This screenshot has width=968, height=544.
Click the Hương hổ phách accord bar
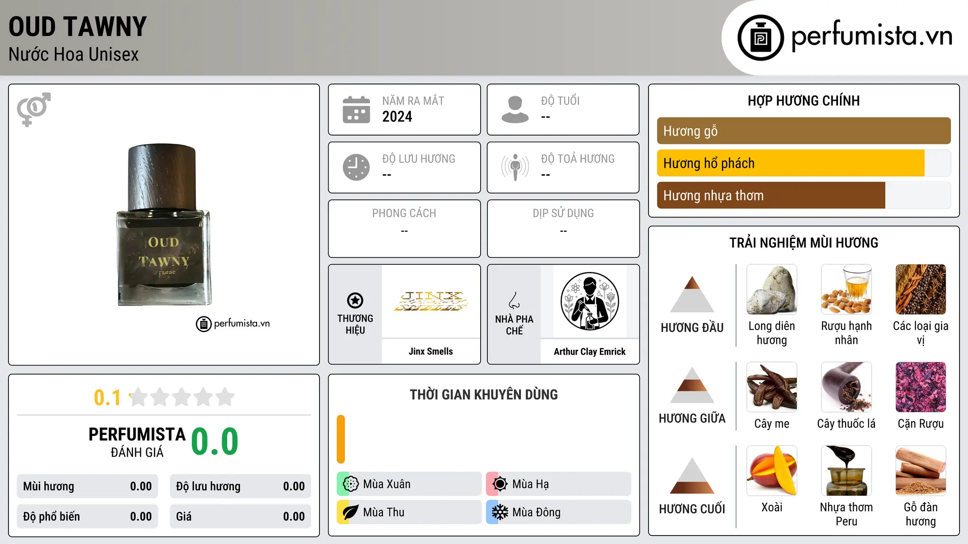804,163
